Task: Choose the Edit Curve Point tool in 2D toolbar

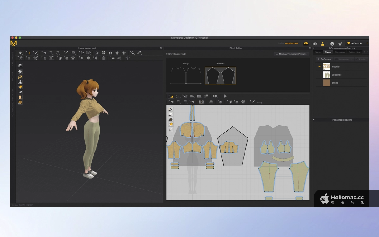Action: (x=178, y=96)
